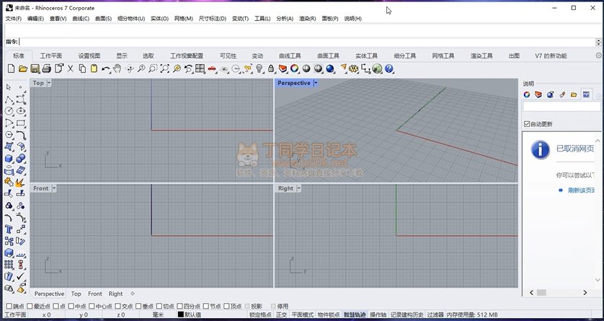This screenshot has width=604, height=321.
Task: Open the Top viewport title dropdown arrow
Action: pyautogui.click(x=49, y=83)
